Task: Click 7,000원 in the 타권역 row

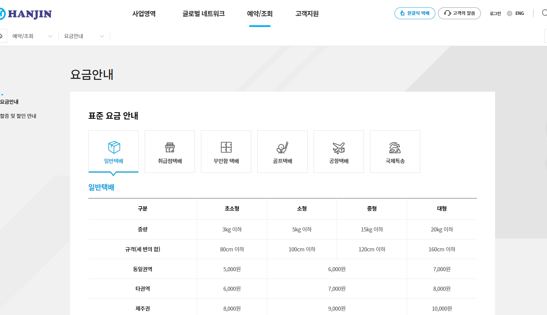Action: pos(337,289)
